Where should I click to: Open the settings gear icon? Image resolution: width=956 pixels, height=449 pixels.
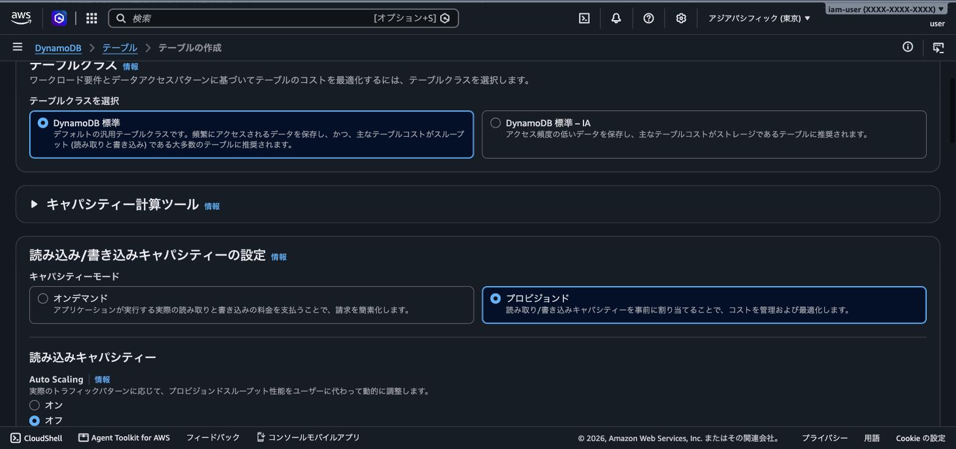coord(681,18)
